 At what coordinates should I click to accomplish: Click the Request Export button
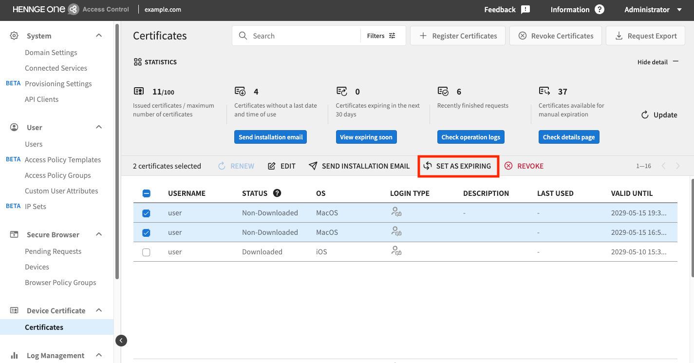click(646, 36)
